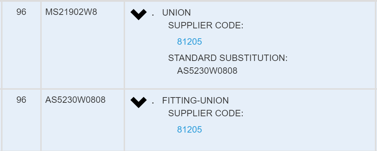The height and width of the screenshot is (151, 377).
Task: Open supplier code 81205 under UNION
Action: point(189,42)
